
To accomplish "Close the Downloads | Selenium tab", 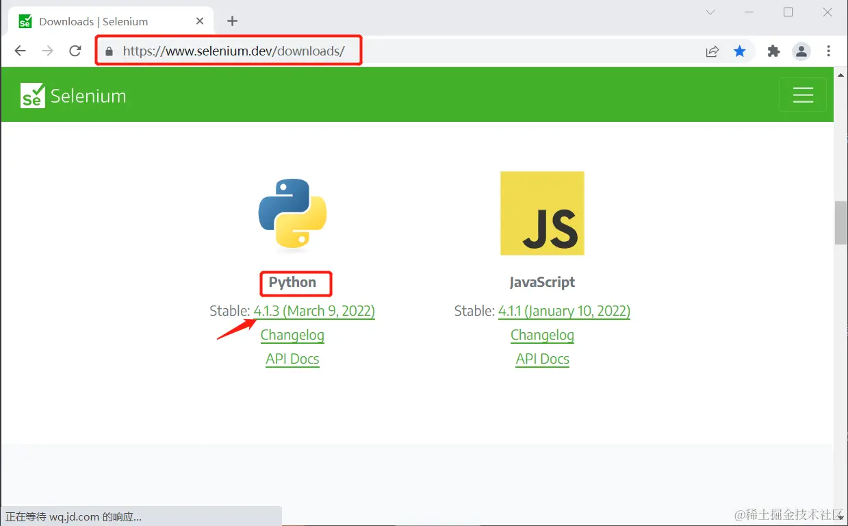I will pos(200,21).
